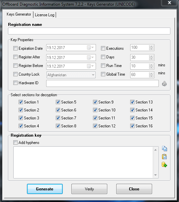
Task: Click the Generate button
Action: tap(45, 189)
